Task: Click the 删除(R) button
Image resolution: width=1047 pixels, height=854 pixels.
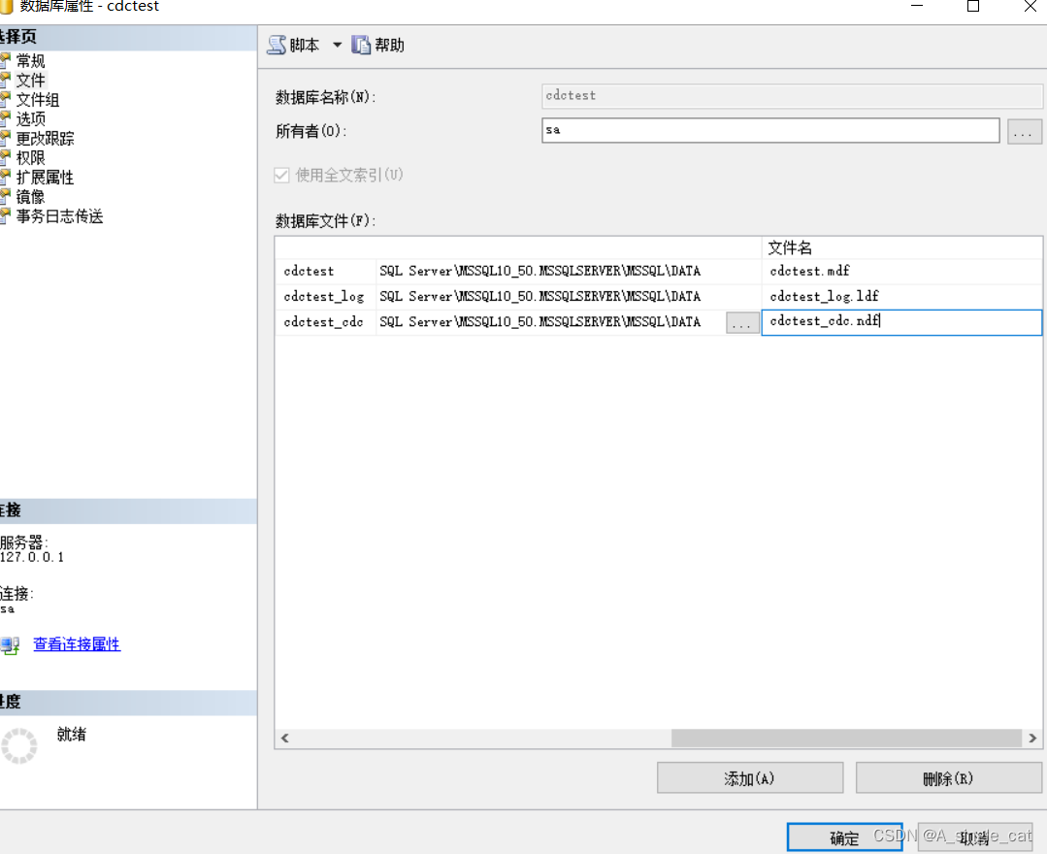Action: pyautogui.click(x=948, y=777)
